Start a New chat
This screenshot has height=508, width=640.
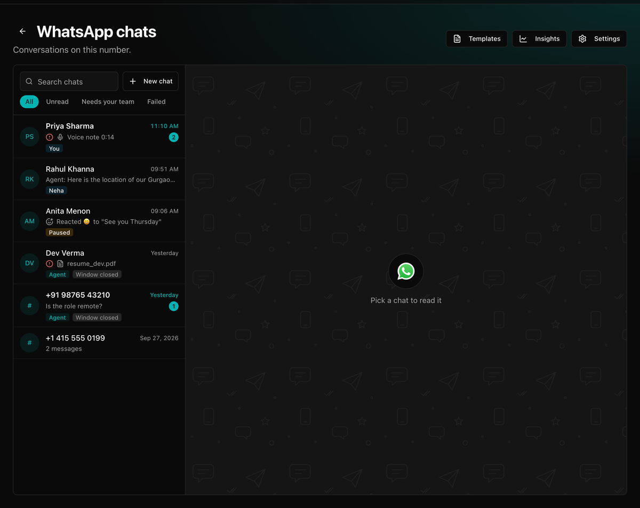(150, 81)
